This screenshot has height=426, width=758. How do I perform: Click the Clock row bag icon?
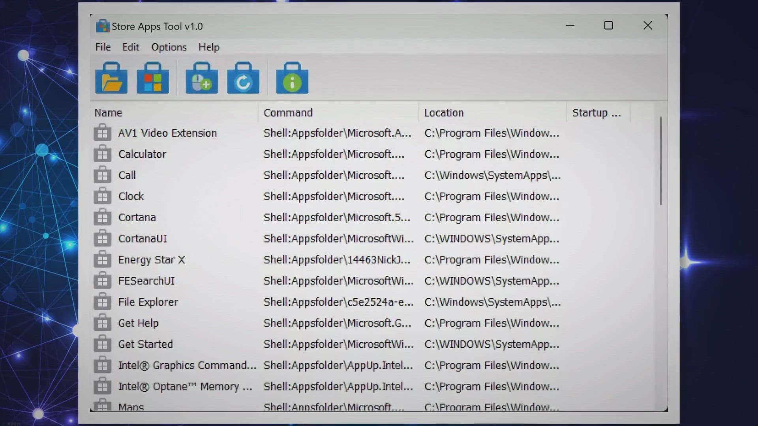[102, 196]
